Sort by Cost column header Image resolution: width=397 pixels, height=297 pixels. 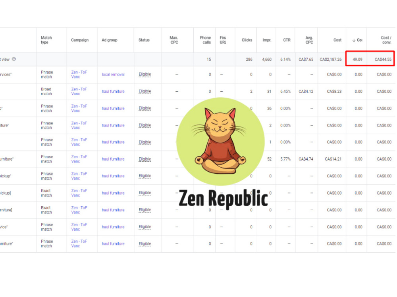coord(337,40)
